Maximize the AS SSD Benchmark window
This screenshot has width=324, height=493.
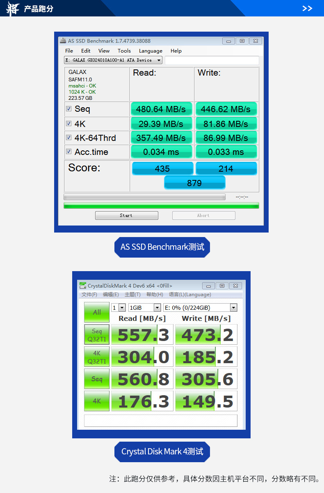click(x=242, y=41)
